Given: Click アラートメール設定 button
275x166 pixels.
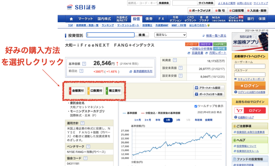Looking at the screenshot, I should click(209, 88).
